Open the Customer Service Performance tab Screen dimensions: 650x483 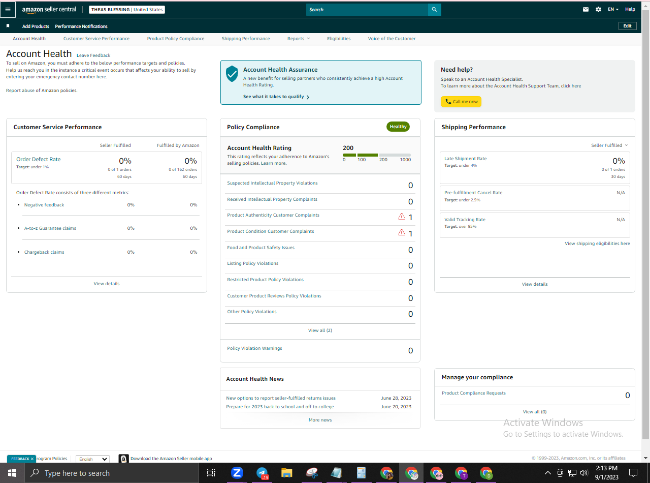coord(96,39)
